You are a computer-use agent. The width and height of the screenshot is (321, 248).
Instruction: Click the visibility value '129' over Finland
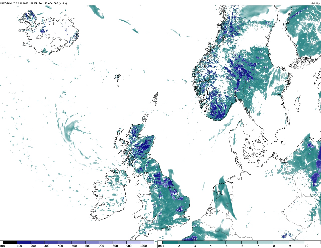[297, 14]
